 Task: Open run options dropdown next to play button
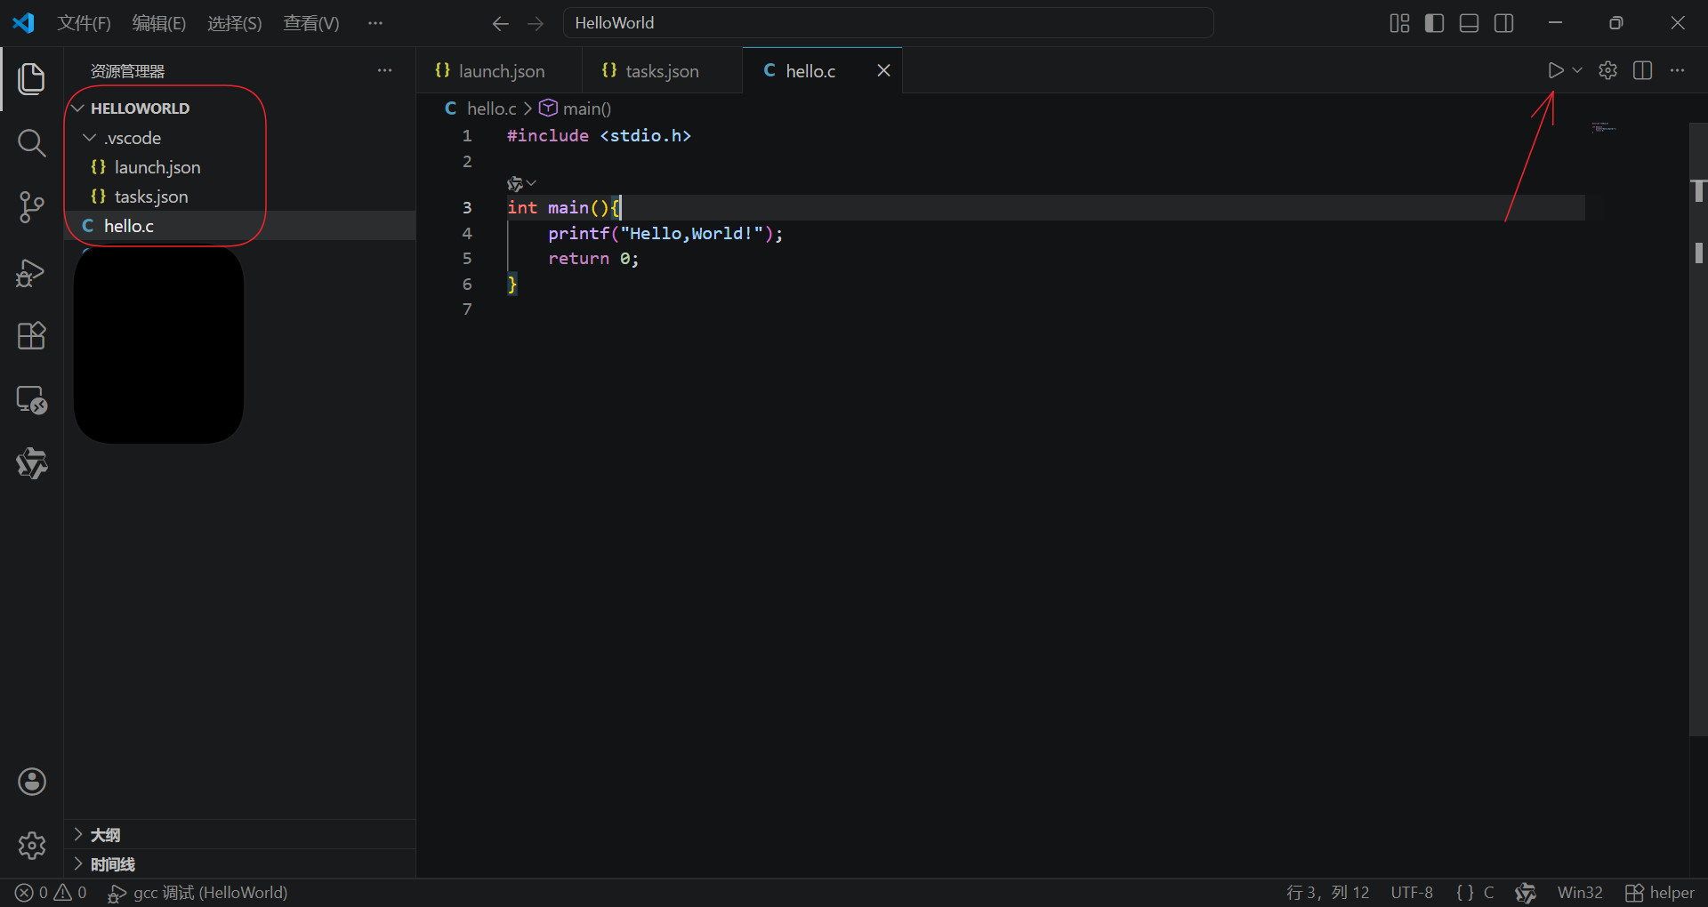coord(1577,70)
